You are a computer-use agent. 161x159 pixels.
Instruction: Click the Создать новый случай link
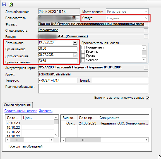tap(21, 111)
